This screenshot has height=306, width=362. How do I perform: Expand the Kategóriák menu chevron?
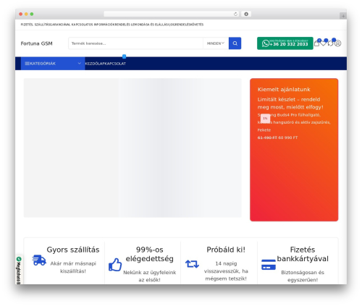click(x=79, y=64)
